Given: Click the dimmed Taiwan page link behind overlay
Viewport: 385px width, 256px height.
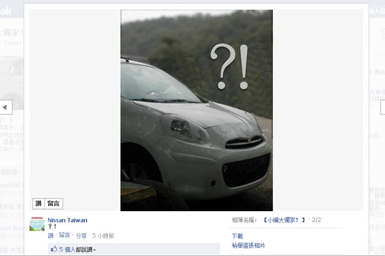Looking at the screenshot, I should [11, 43].
